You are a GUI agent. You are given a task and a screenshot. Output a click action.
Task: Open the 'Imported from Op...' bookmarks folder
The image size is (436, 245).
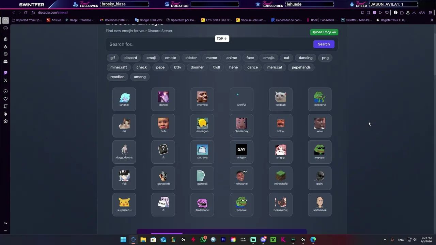tap(27, 20)
